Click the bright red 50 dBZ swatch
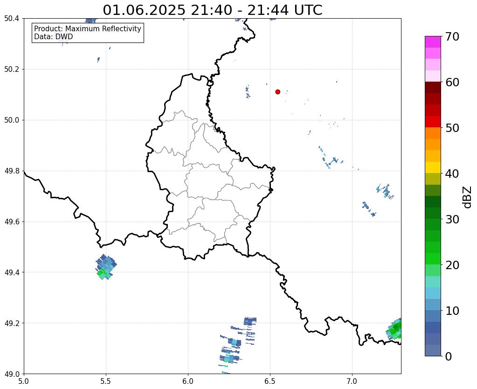477x389 pixels. click(433, 122)
